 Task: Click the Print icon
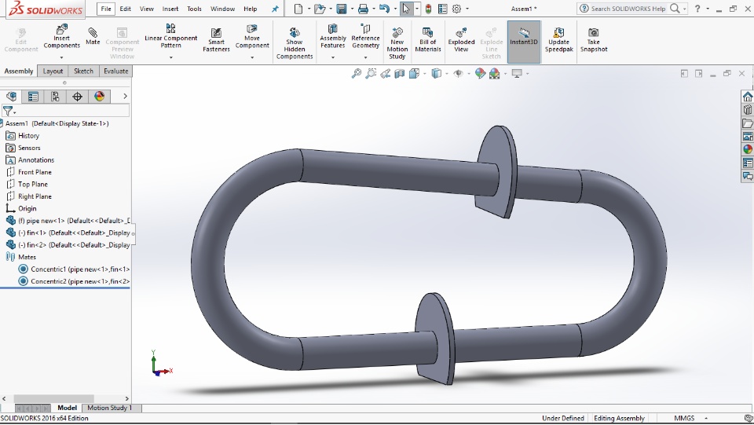pyautogui.click(x=363, y=9)
